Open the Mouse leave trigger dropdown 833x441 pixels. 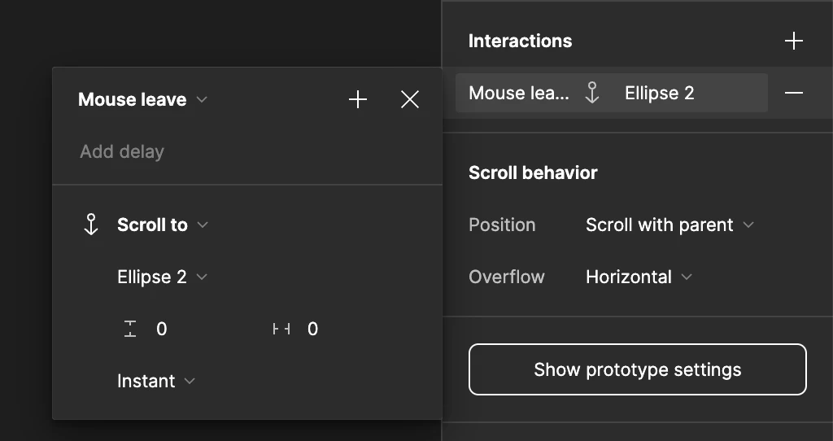tap(142, 100)
